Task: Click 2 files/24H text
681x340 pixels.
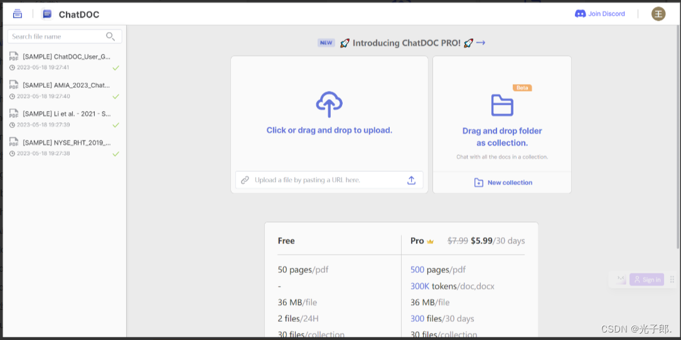Action: pos(298,319)
